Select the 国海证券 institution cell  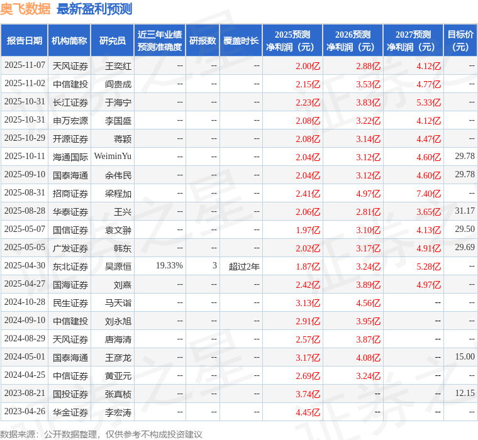pos(70,285)
